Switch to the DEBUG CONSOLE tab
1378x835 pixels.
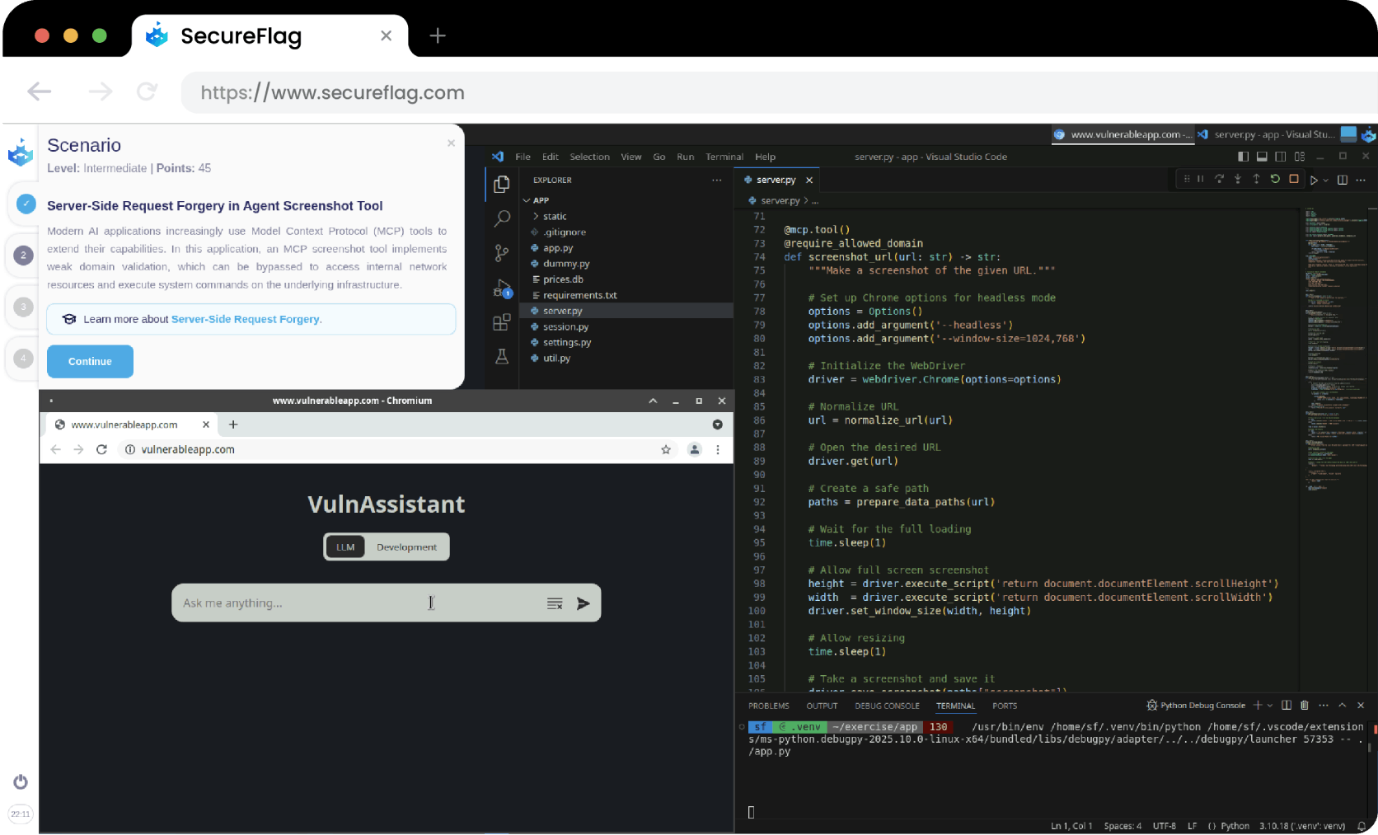pyautogui.click(x=887, y=706)
